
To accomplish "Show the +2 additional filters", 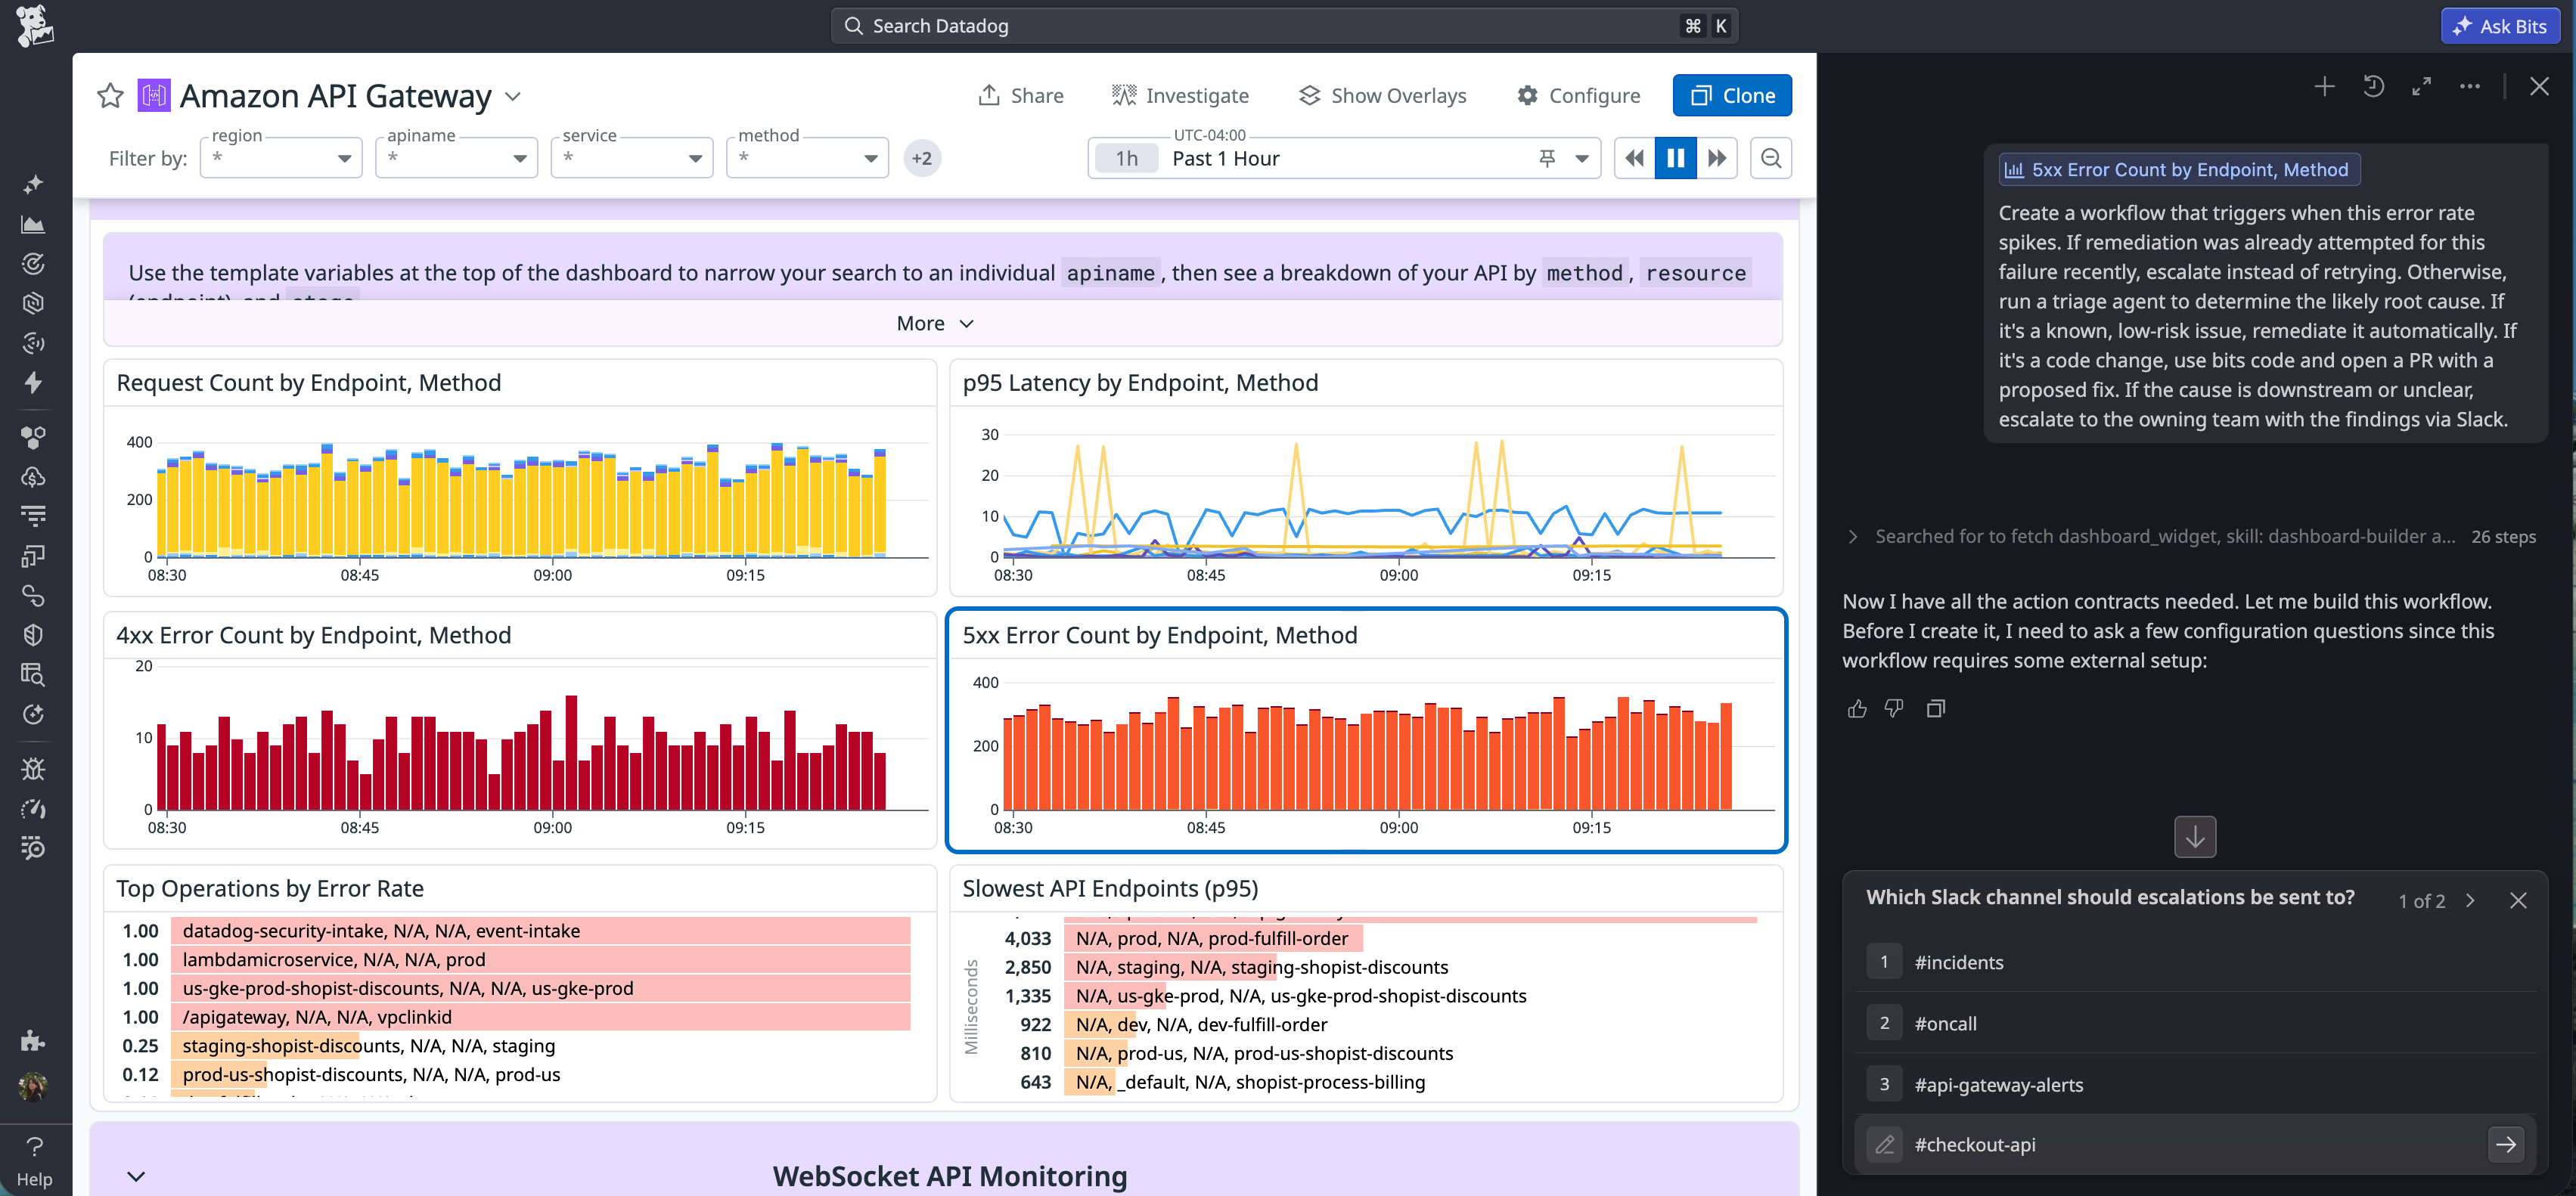I will (922, 158).
